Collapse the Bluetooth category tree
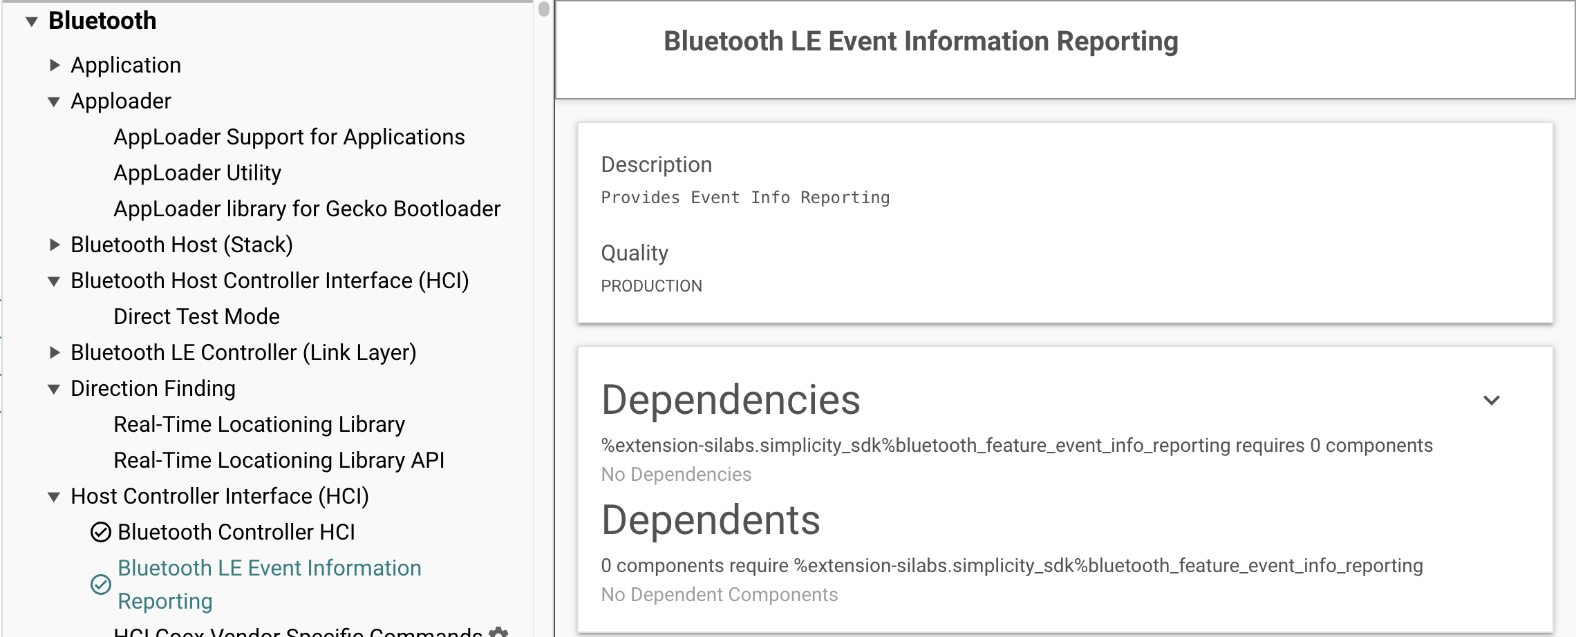The height and width of the screenshot is (637, 1576). (x=30, y=21)
